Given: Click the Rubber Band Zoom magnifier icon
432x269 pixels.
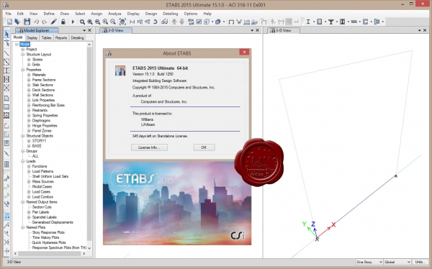Looking at the screenshot, I should click(x=82, y=22).
